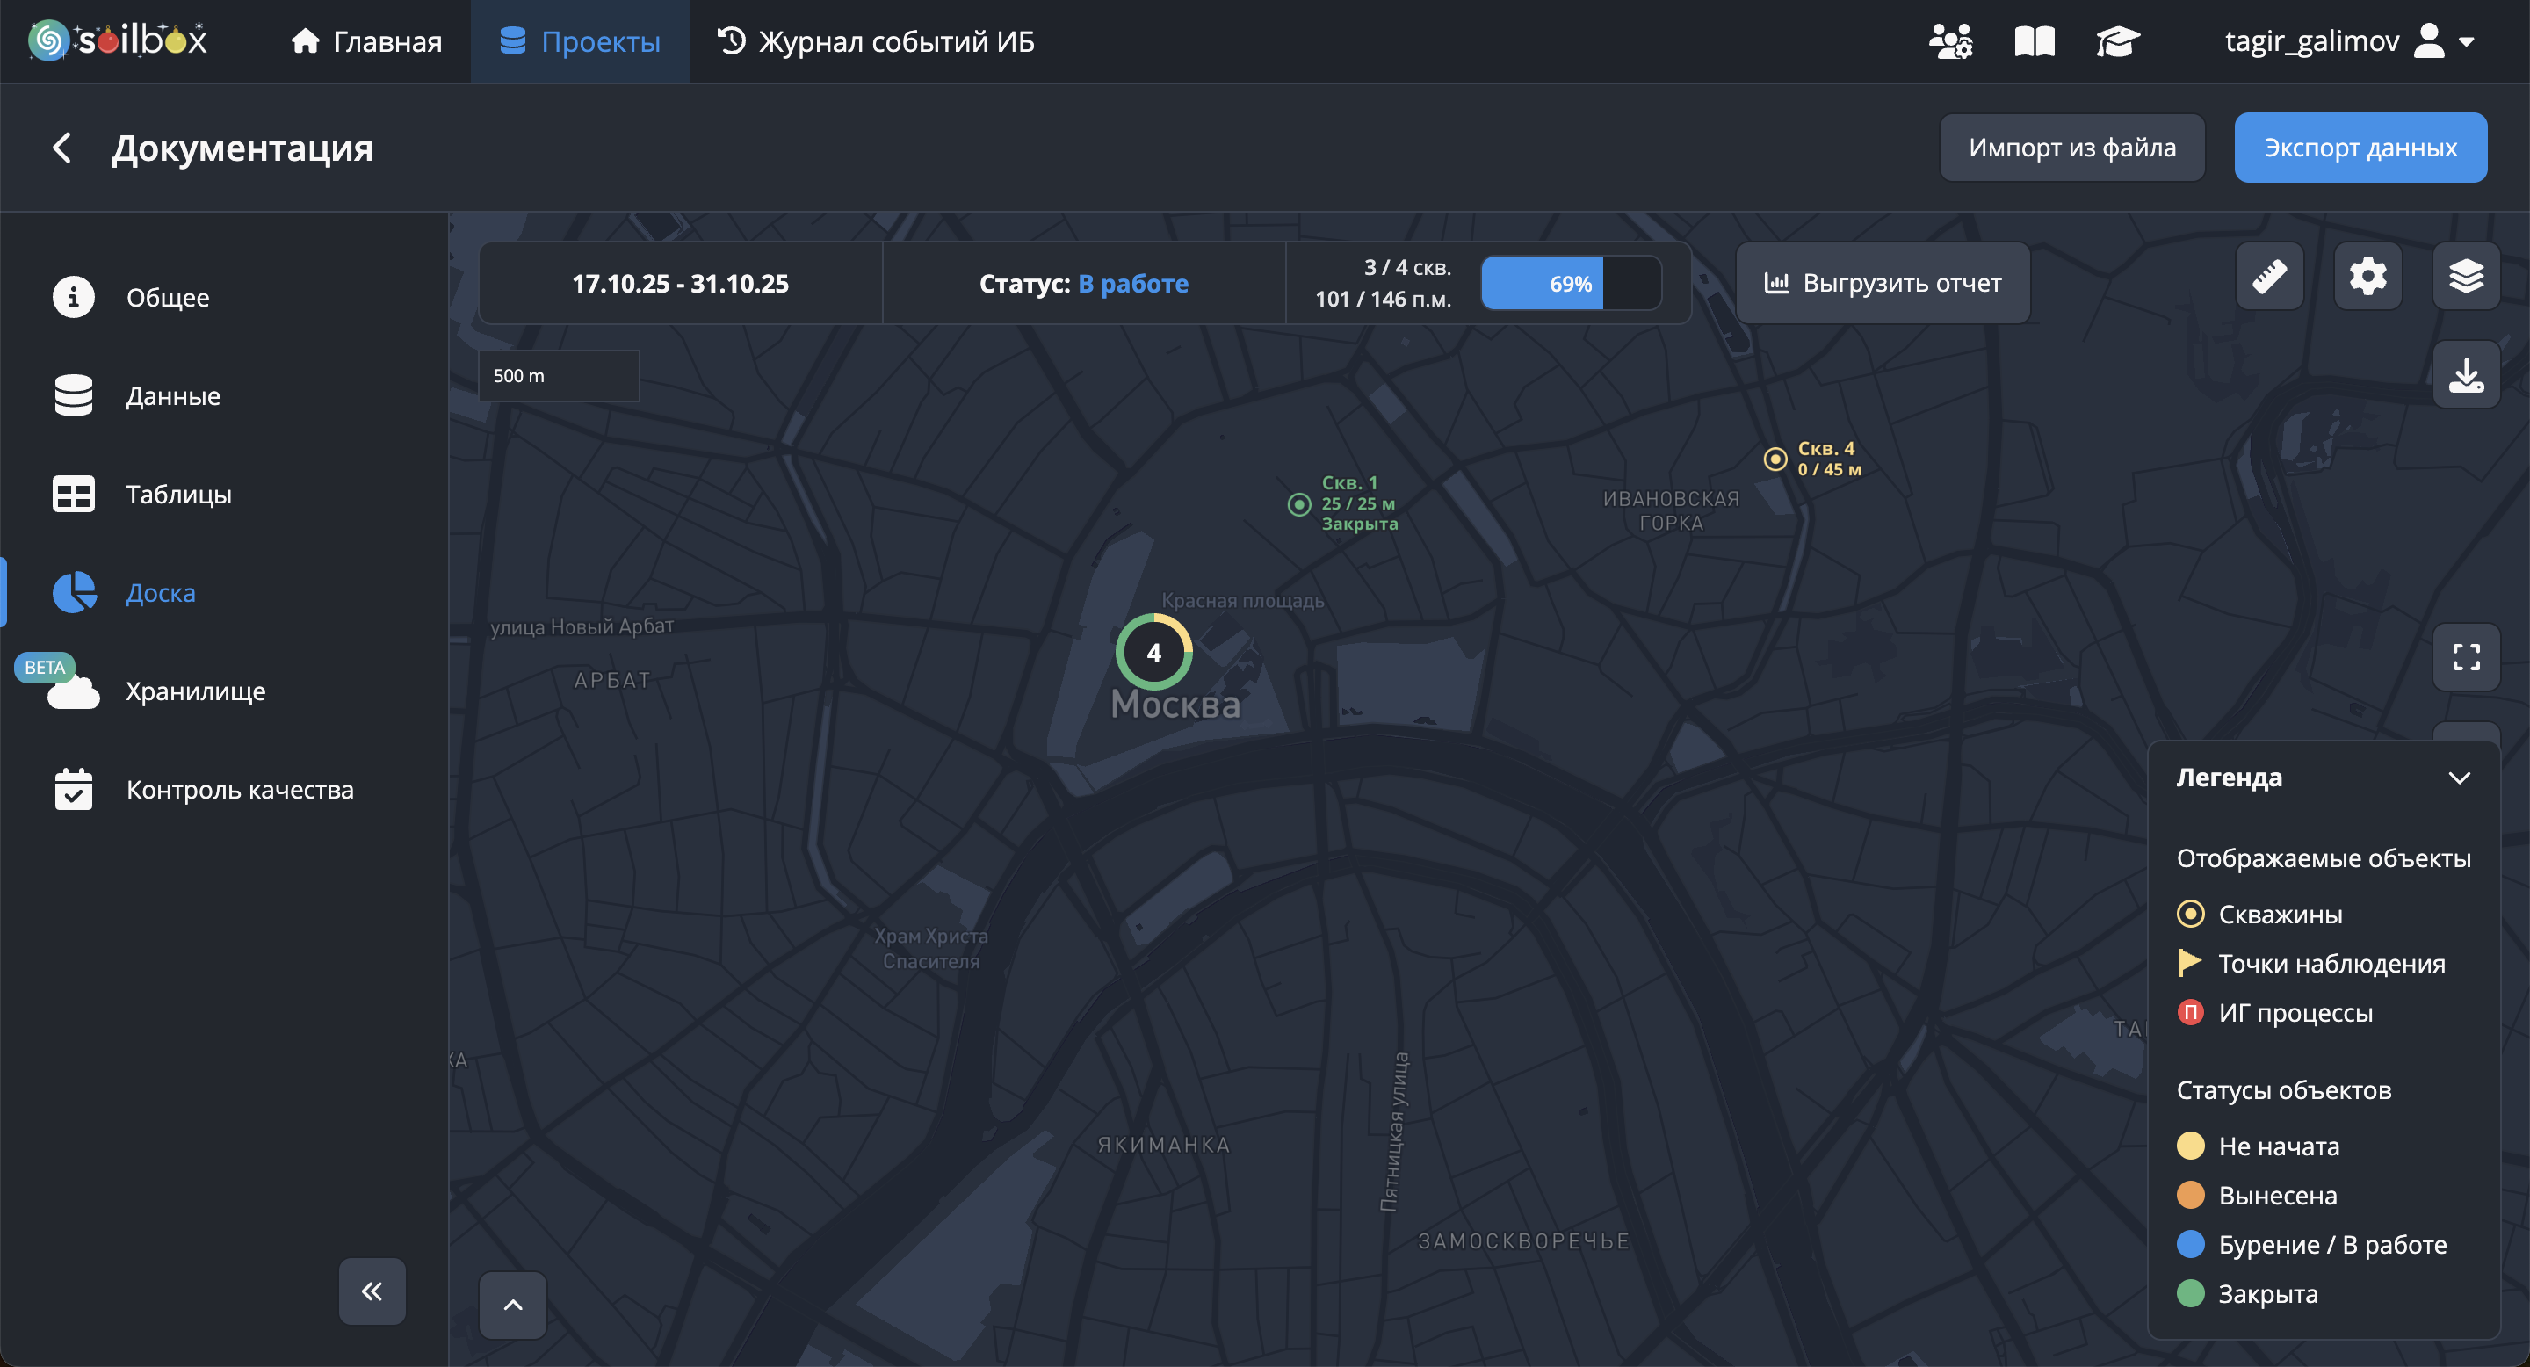Click the cluster marker with 4
This screenshot has width=2530, height=1367.
1153,652
